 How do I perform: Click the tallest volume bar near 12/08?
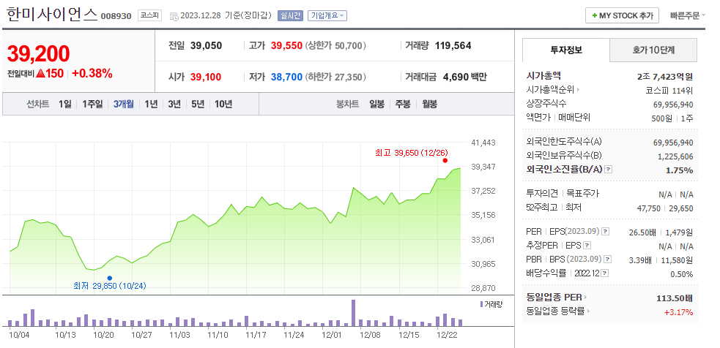[x=353, y=313]
